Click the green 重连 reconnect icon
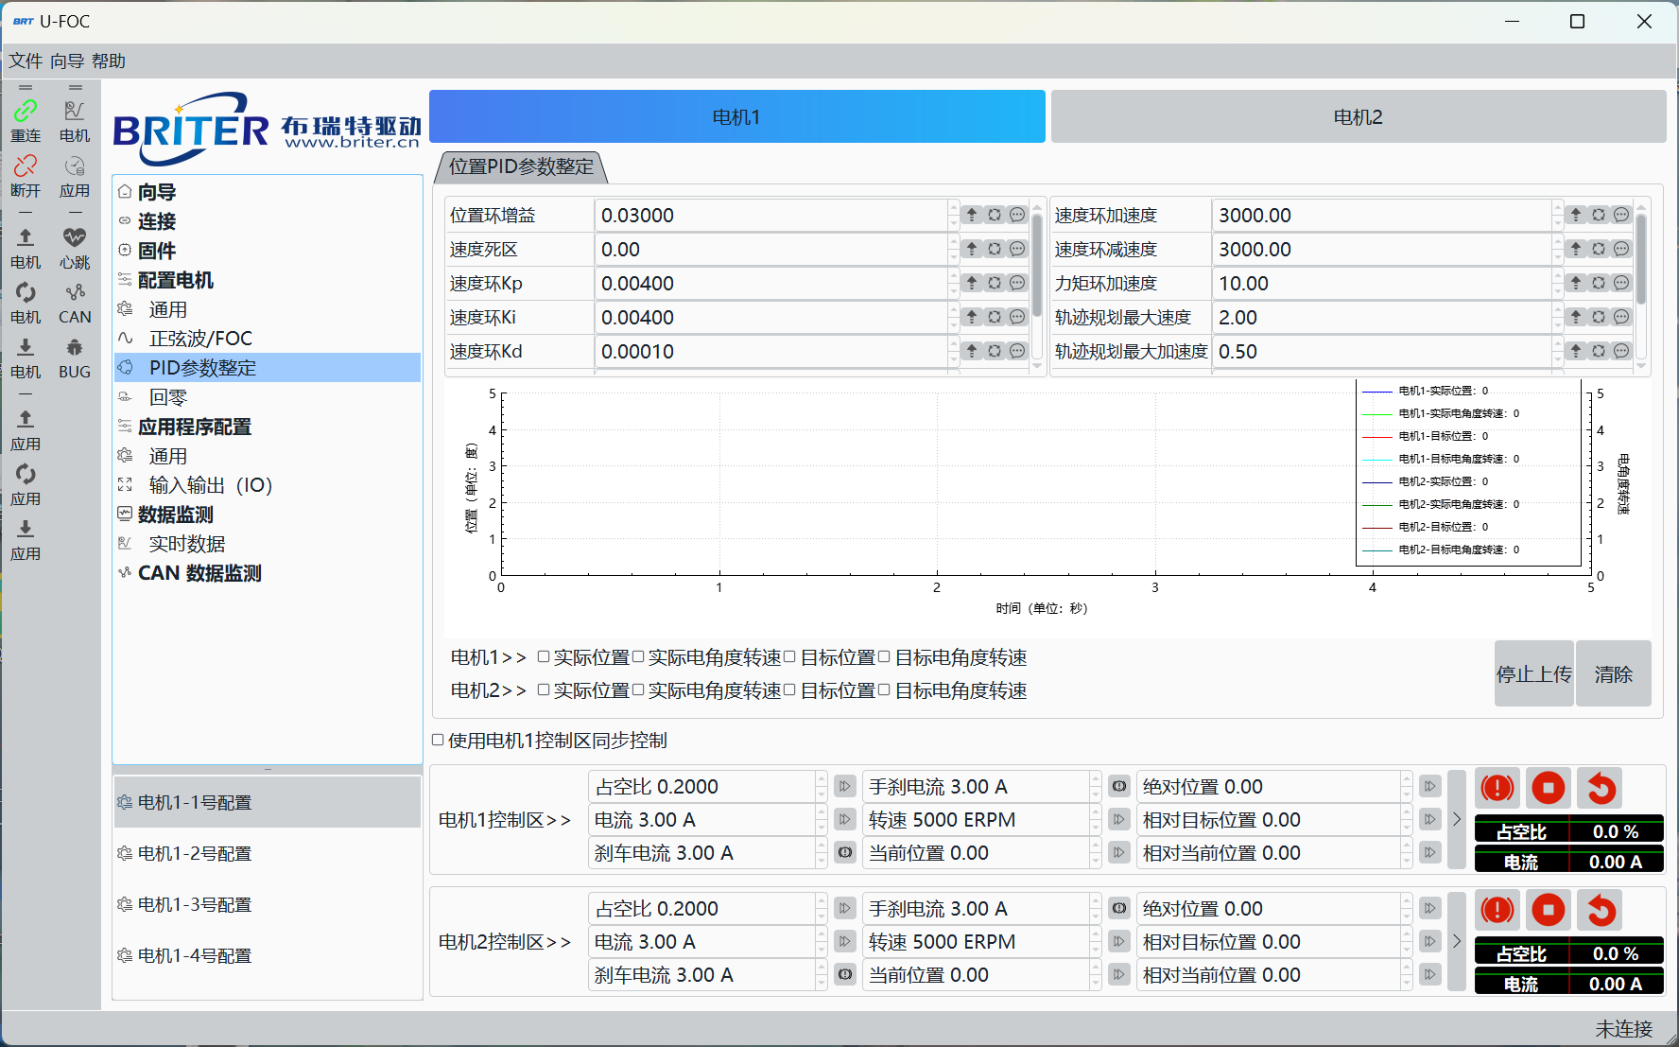Viewport: 1679px width, 1047px height. [x=26, y=112]
